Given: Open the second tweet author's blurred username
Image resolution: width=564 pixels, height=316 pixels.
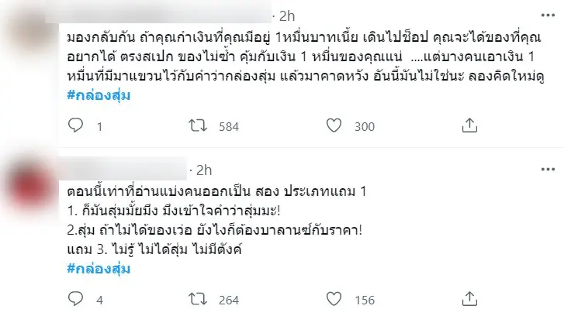Looking at the screenshot, I should 124,169.
